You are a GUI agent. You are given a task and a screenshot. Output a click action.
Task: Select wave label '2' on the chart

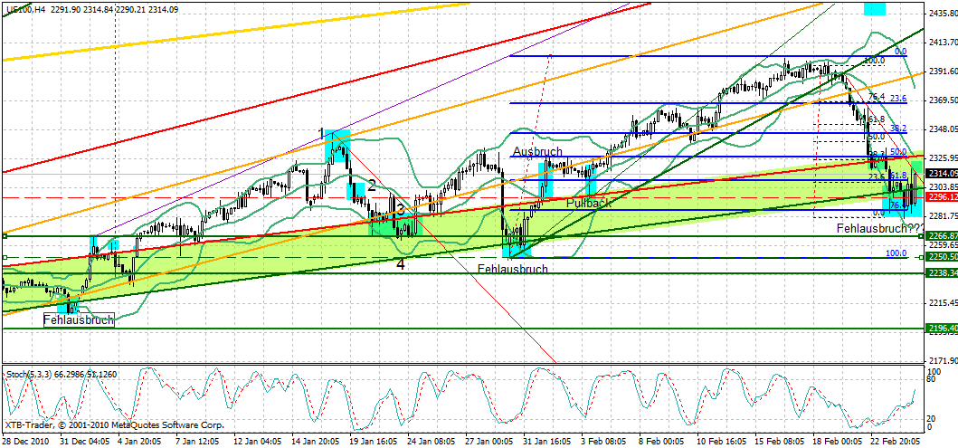tap(371, 186)
